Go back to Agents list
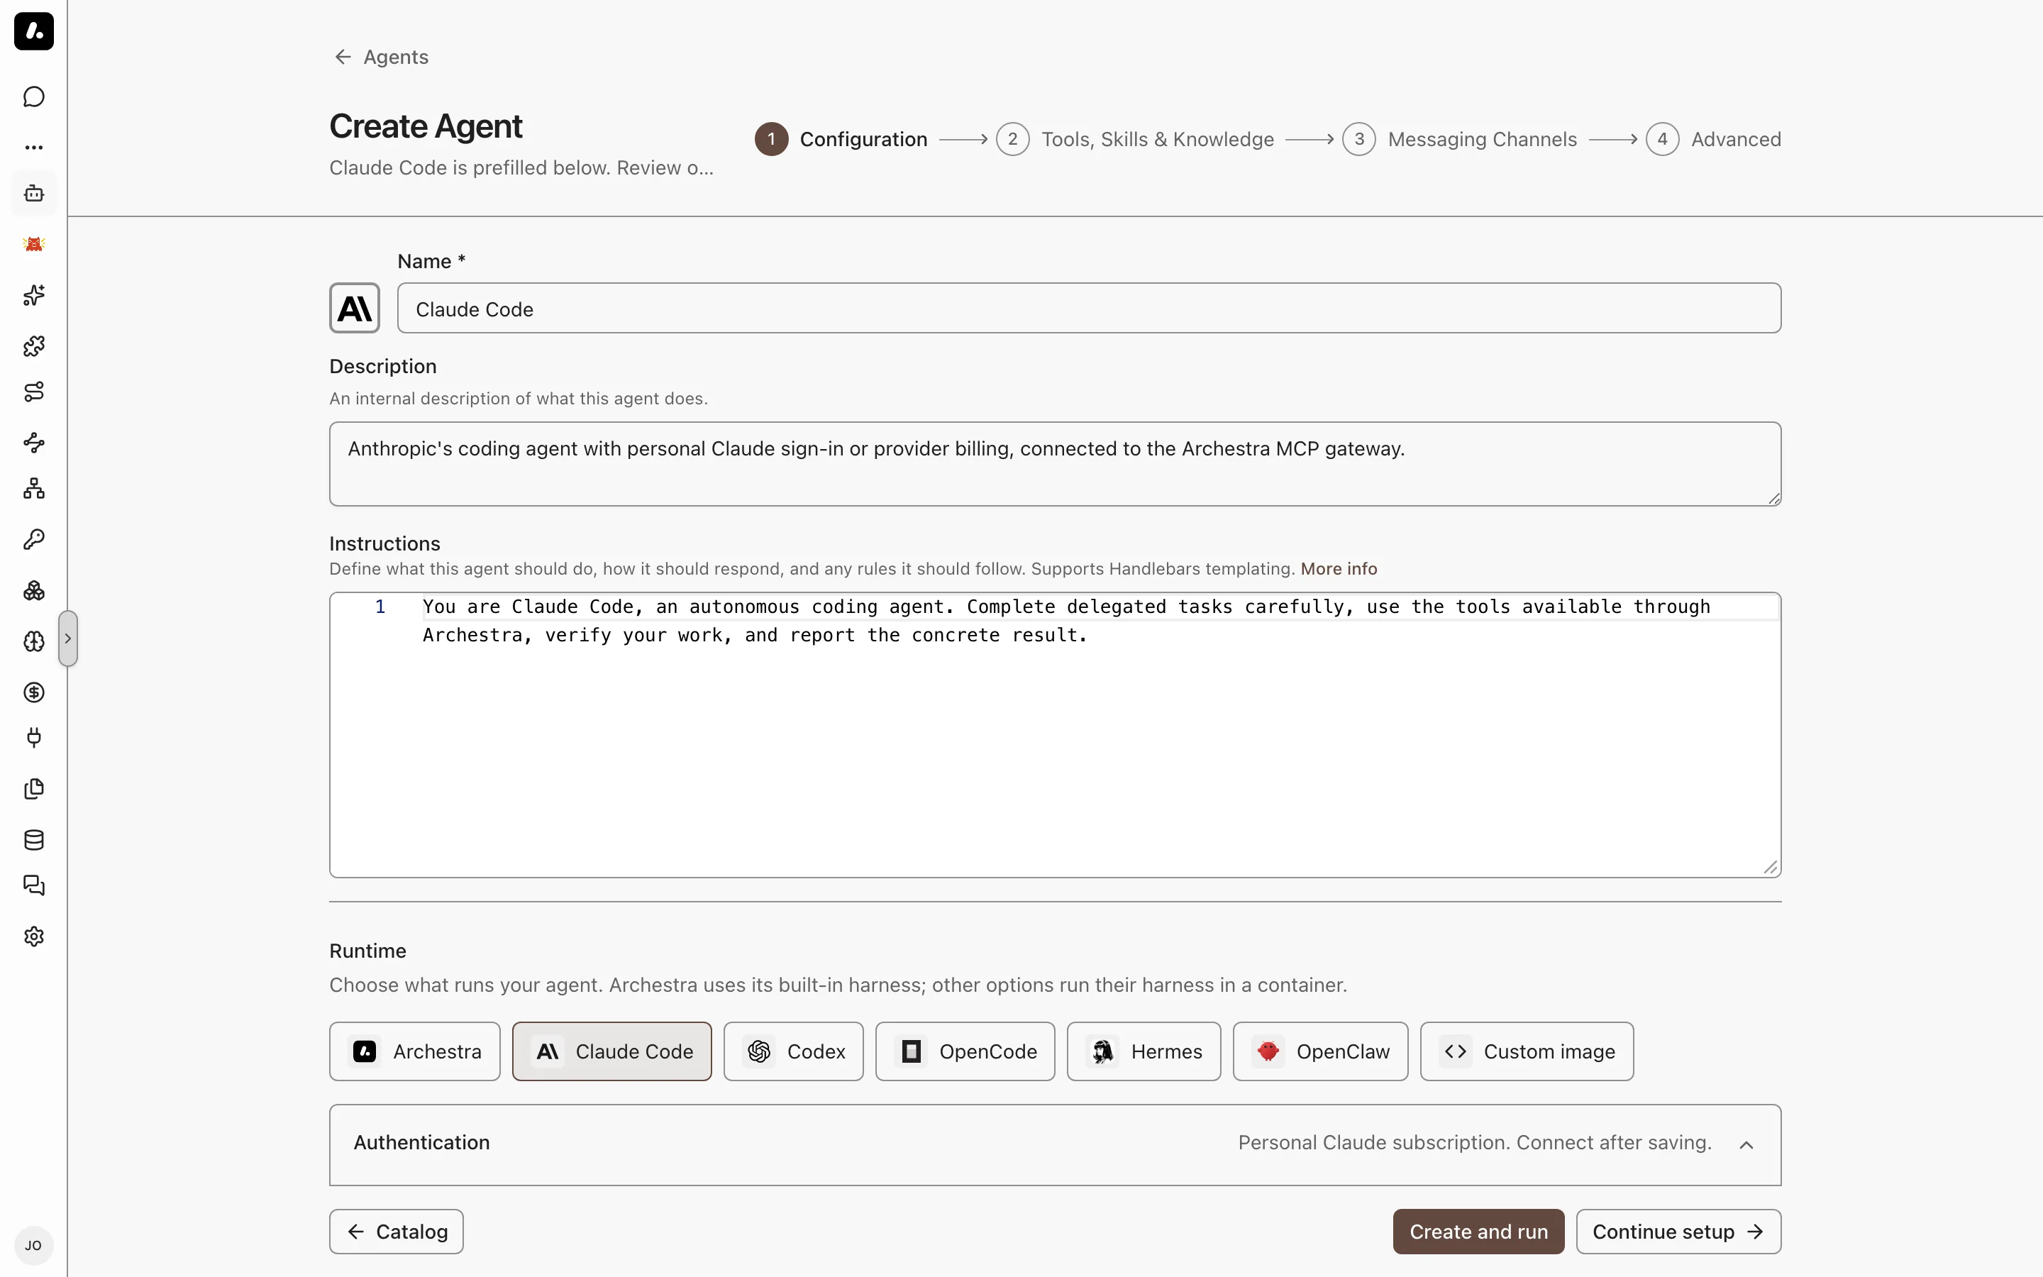The height and width of the screenshot is (1277, 2043). 381,57
